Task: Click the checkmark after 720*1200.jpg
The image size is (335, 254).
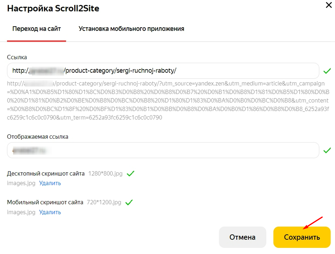Action: pos(129,202)
